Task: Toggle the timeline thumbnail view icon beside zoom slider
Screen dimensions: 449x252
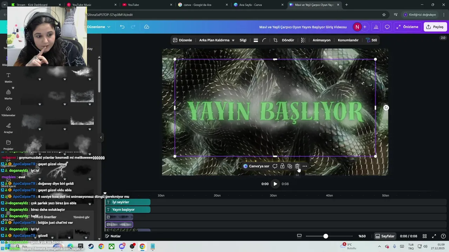Action: click(299, 236)
